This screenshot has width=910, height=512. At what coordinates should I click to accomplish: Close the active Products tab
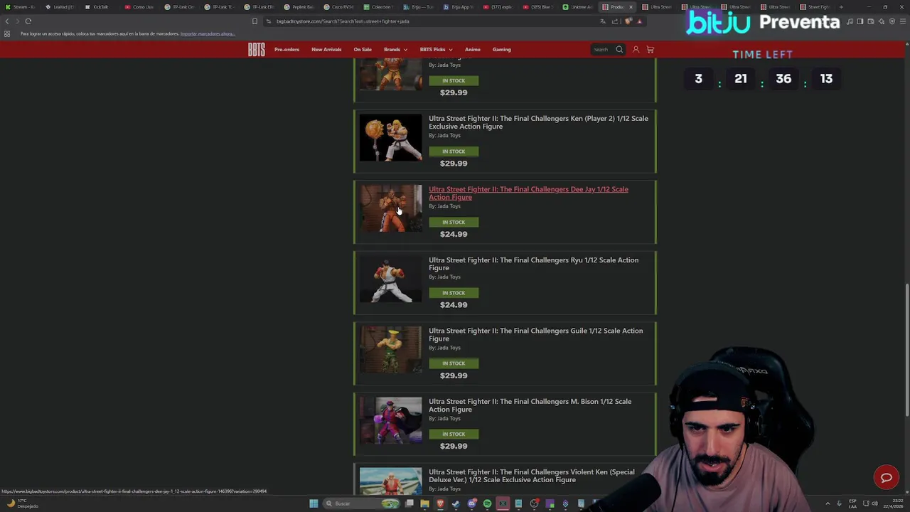click(x=631, y=7)
